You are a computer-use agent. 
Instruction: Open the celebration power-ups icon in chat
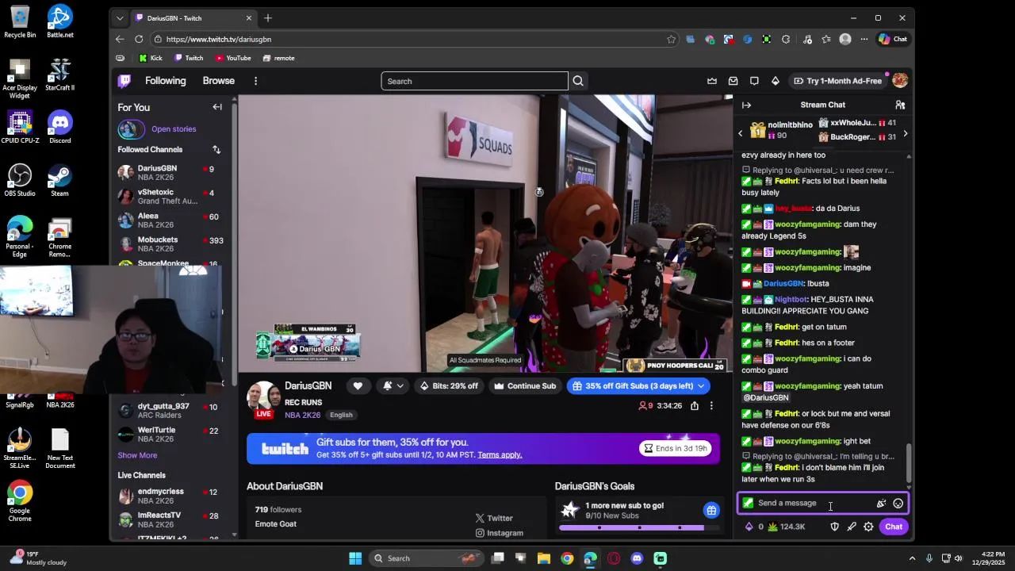tap(880, 503)
